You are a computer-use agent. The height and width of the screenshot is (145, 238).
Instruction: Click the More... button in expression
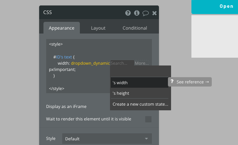142,63
